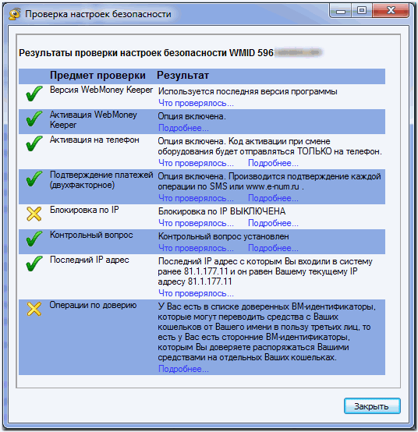
Task: Click the yellow X icon for Блокировка по IP
Action: click(34, 214)
